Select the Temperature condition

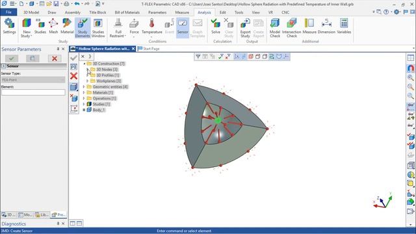tap(151, 27)
